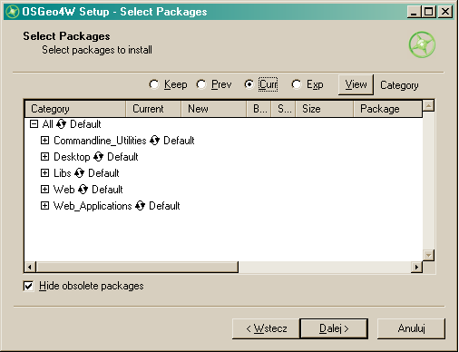Click the View button

click(356, 84)
